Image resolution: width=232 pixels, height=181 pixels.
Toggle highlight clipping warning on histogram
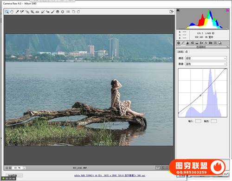click(x=227, y=10)
